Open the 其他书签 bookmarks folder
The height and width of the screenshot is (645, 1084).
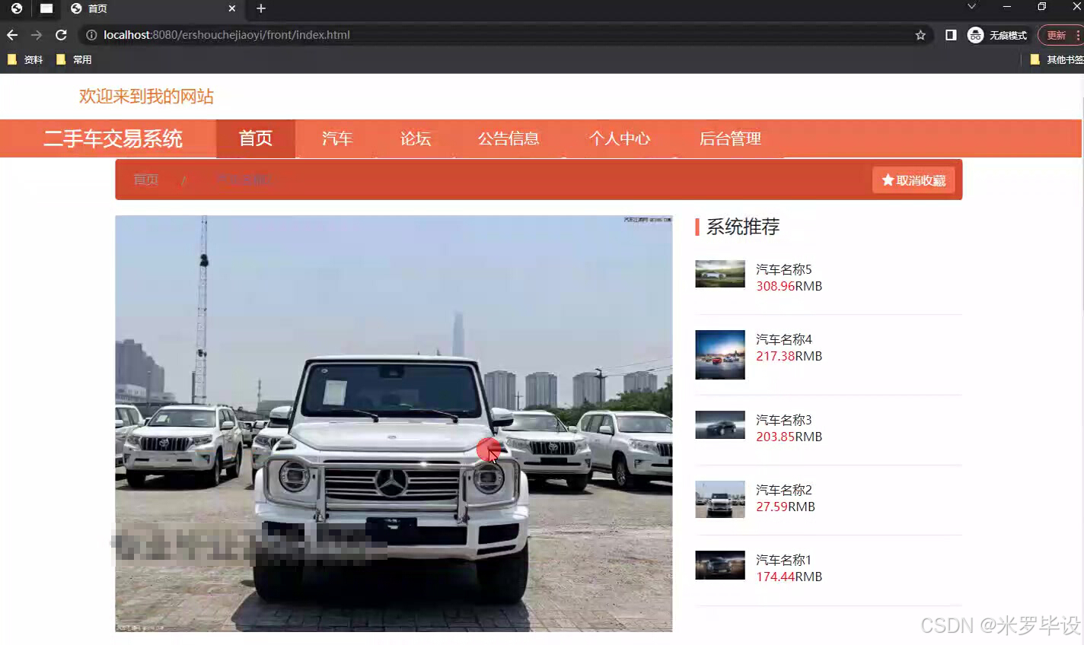point(1057,59)
